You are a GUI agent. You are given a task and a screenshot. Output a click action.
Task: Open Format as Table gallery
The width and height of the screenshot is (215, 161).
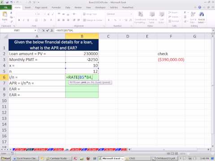[x=152, y=17]
